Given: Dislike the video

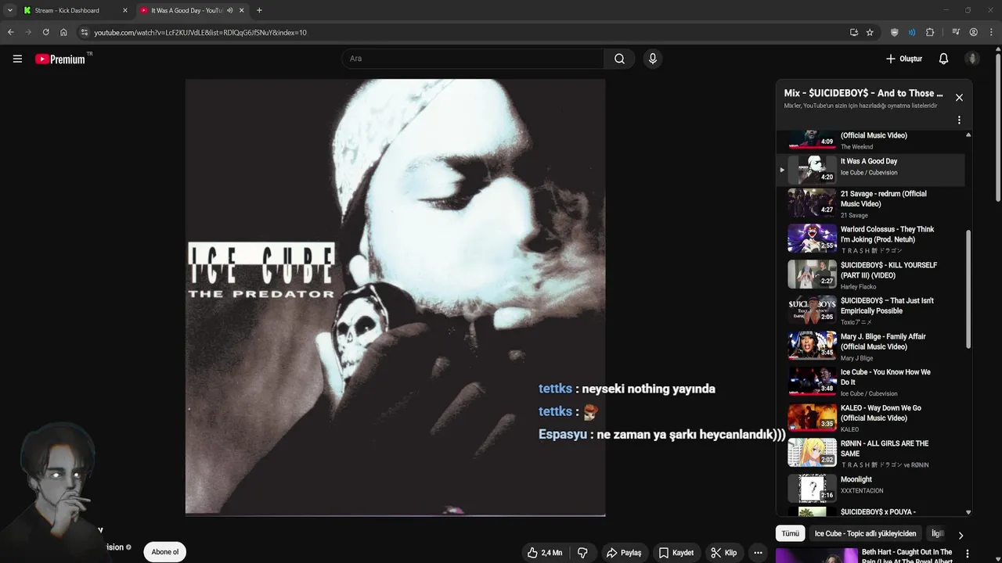Looking at the screenshot, I should 582,553.
